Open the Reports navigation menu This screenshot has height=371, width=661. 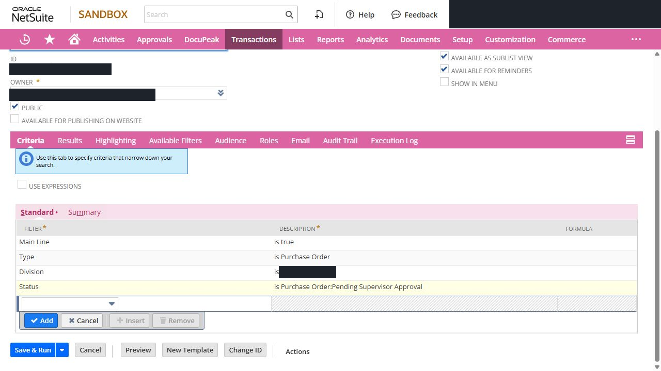(x=330, y=39)
